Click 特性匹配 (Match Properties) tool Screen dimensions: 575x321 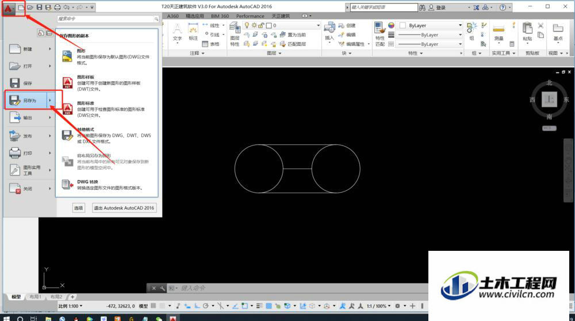tap(380, 34)
